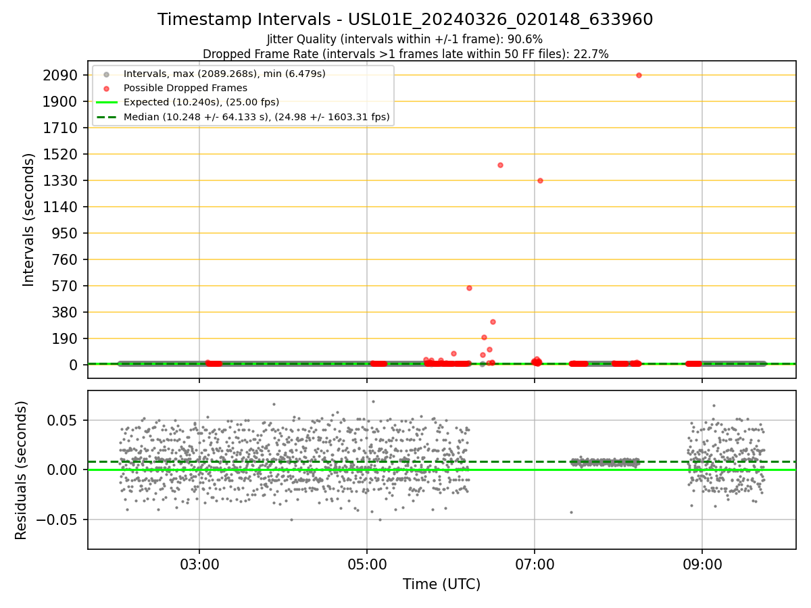Click the 'Intervals (seconds)' axis label
Viewport: 811px width, 608px height.
pos(29,220)
